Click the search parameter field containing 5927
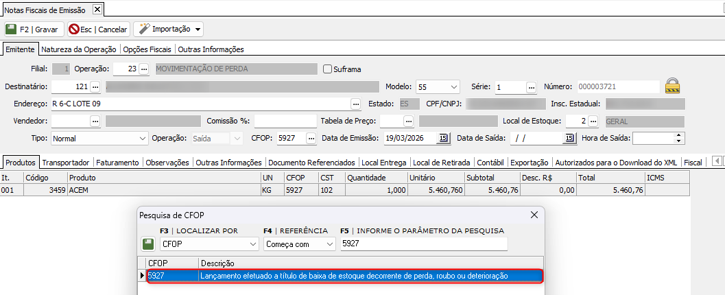The image size is (725, 295). pos(423,244)
